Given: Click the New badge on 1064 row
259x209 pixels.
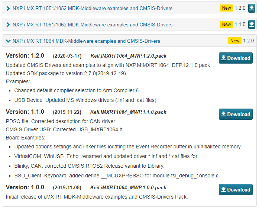Looking at the screenshot, I should 235,41.
